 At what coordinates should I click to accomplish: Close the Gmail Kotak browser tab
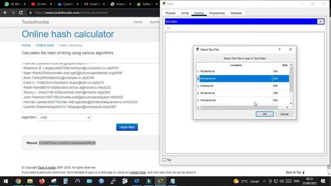tap(103, 4)
